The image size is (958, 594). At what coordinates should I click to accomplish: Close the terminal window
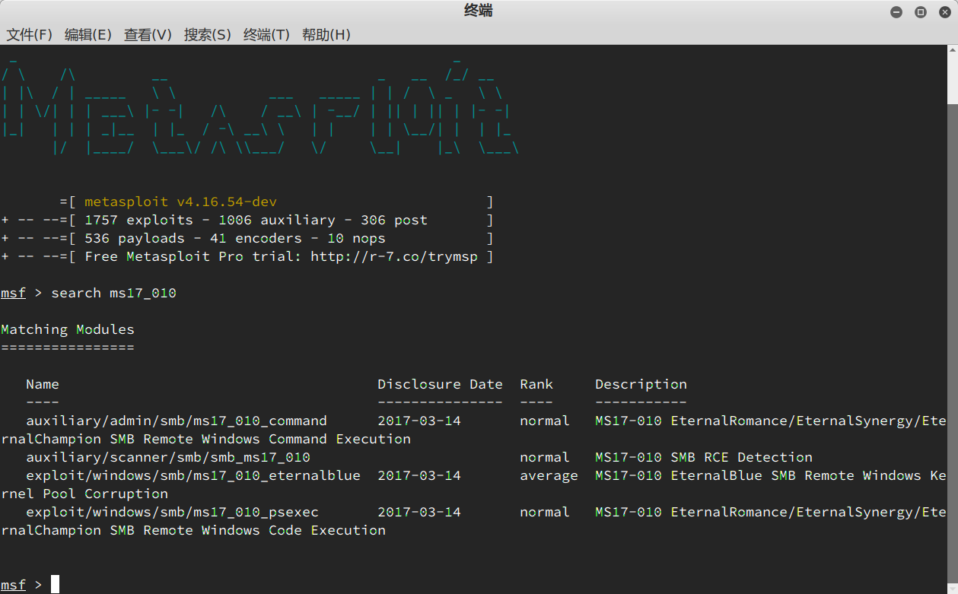[945, 11]
